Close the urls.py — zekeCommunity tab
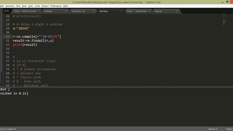 (39, 11)
